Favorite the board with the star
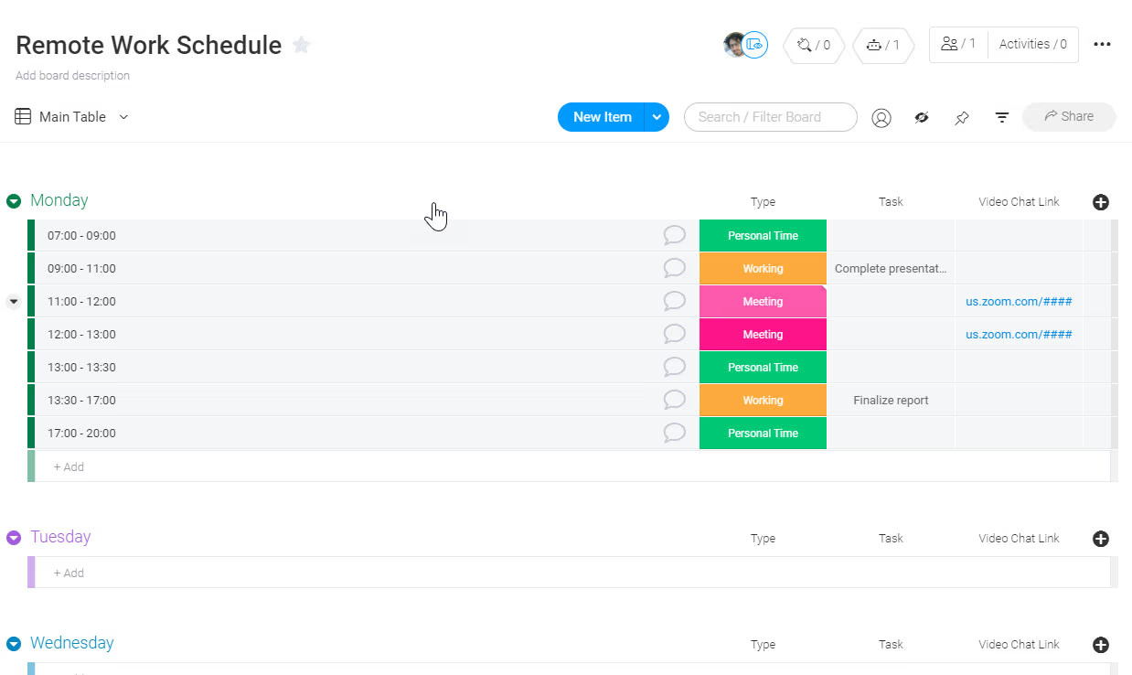The image size is (1132, 675). click(x=302, y=44)
